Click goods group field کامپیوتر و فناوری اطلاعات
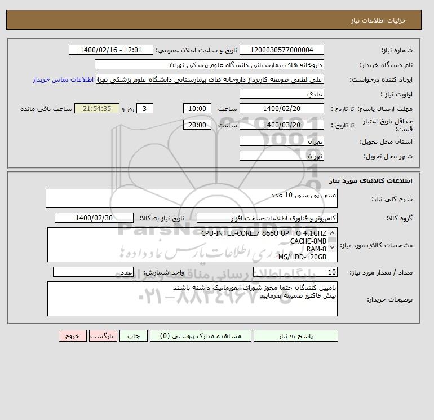Viewport: 434px width, 420px height. click(x=267, y=218)
